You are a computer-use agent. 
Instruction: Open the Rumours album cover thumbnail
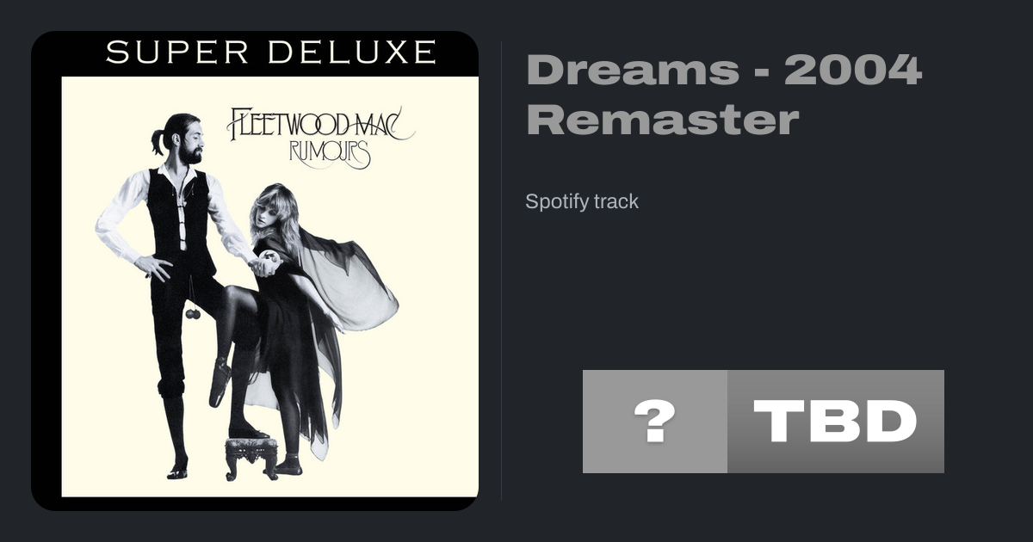tap(255, 271)
